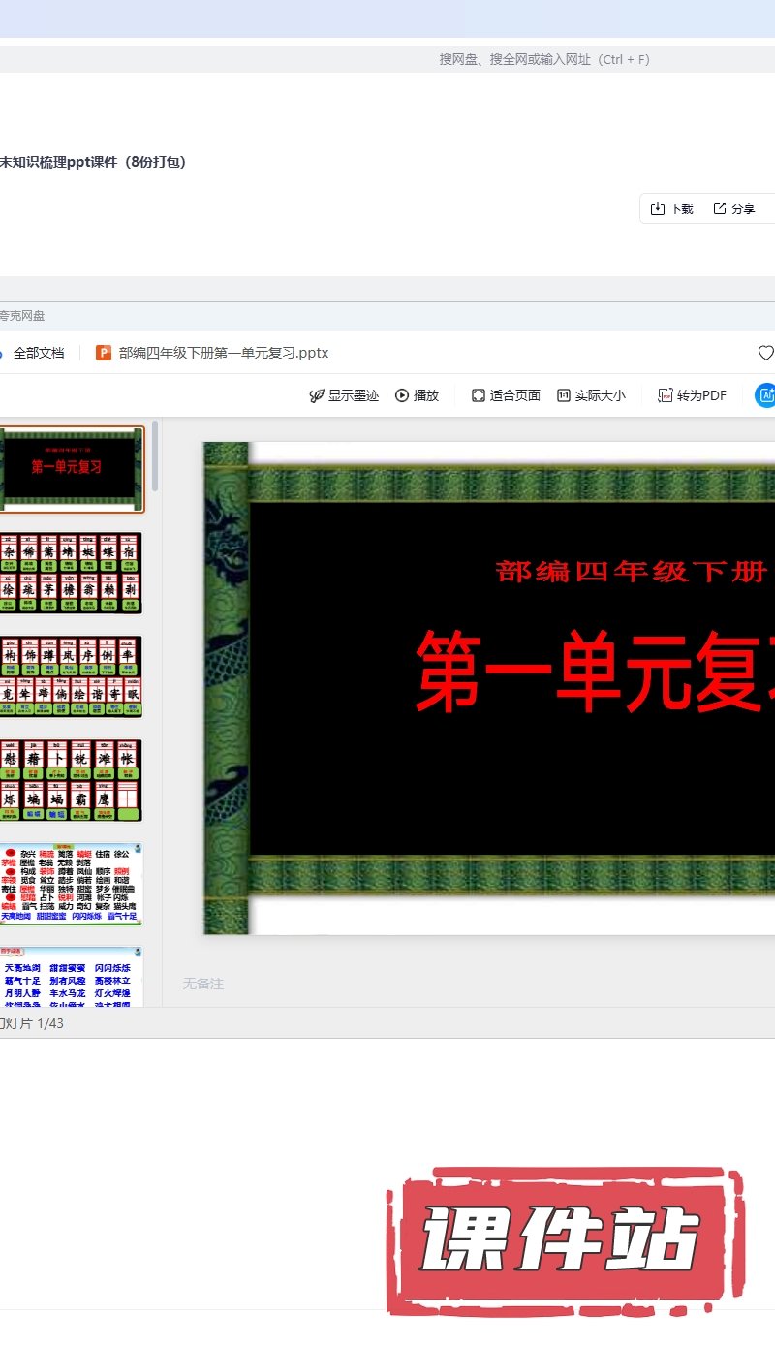Start slideshow with 播放 button

click(417, 395)
